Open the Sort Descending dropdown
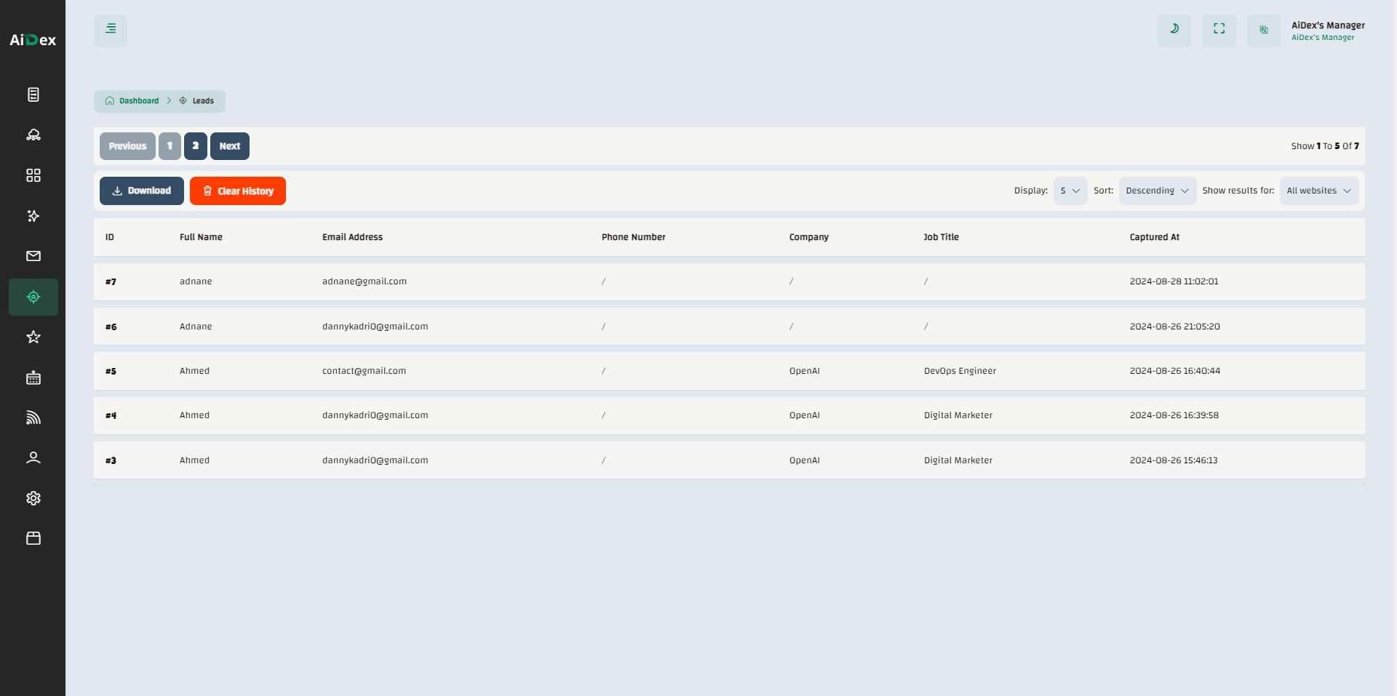The image size is (1397, 696). [x=1157, y=191]
